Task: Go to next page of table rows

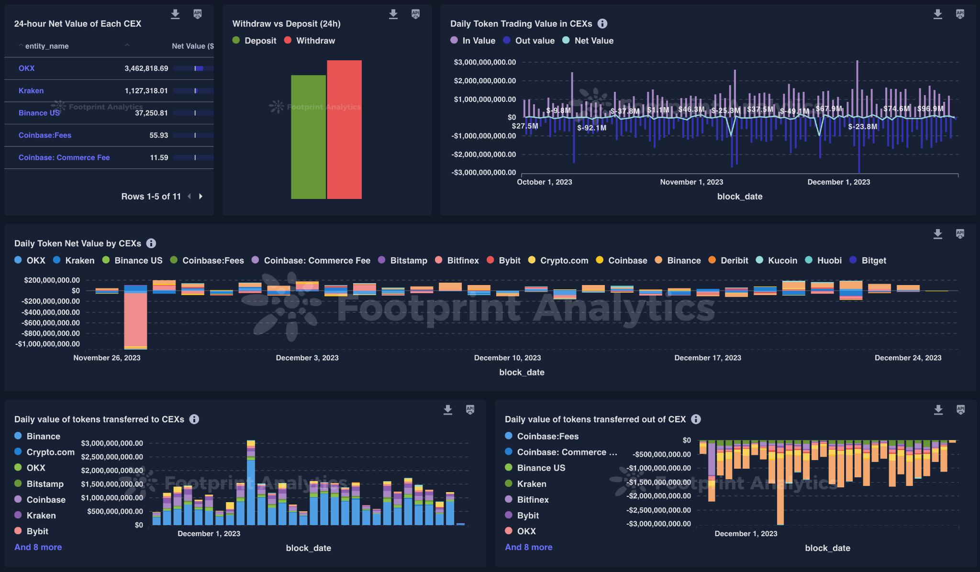Action: 201,196
